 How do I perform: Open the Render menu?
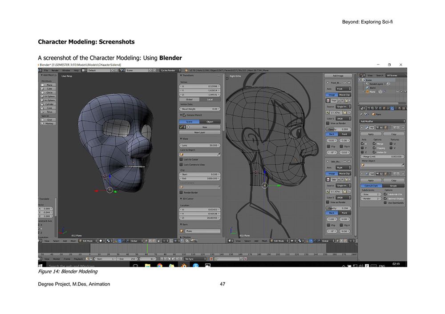coord(55,71)
